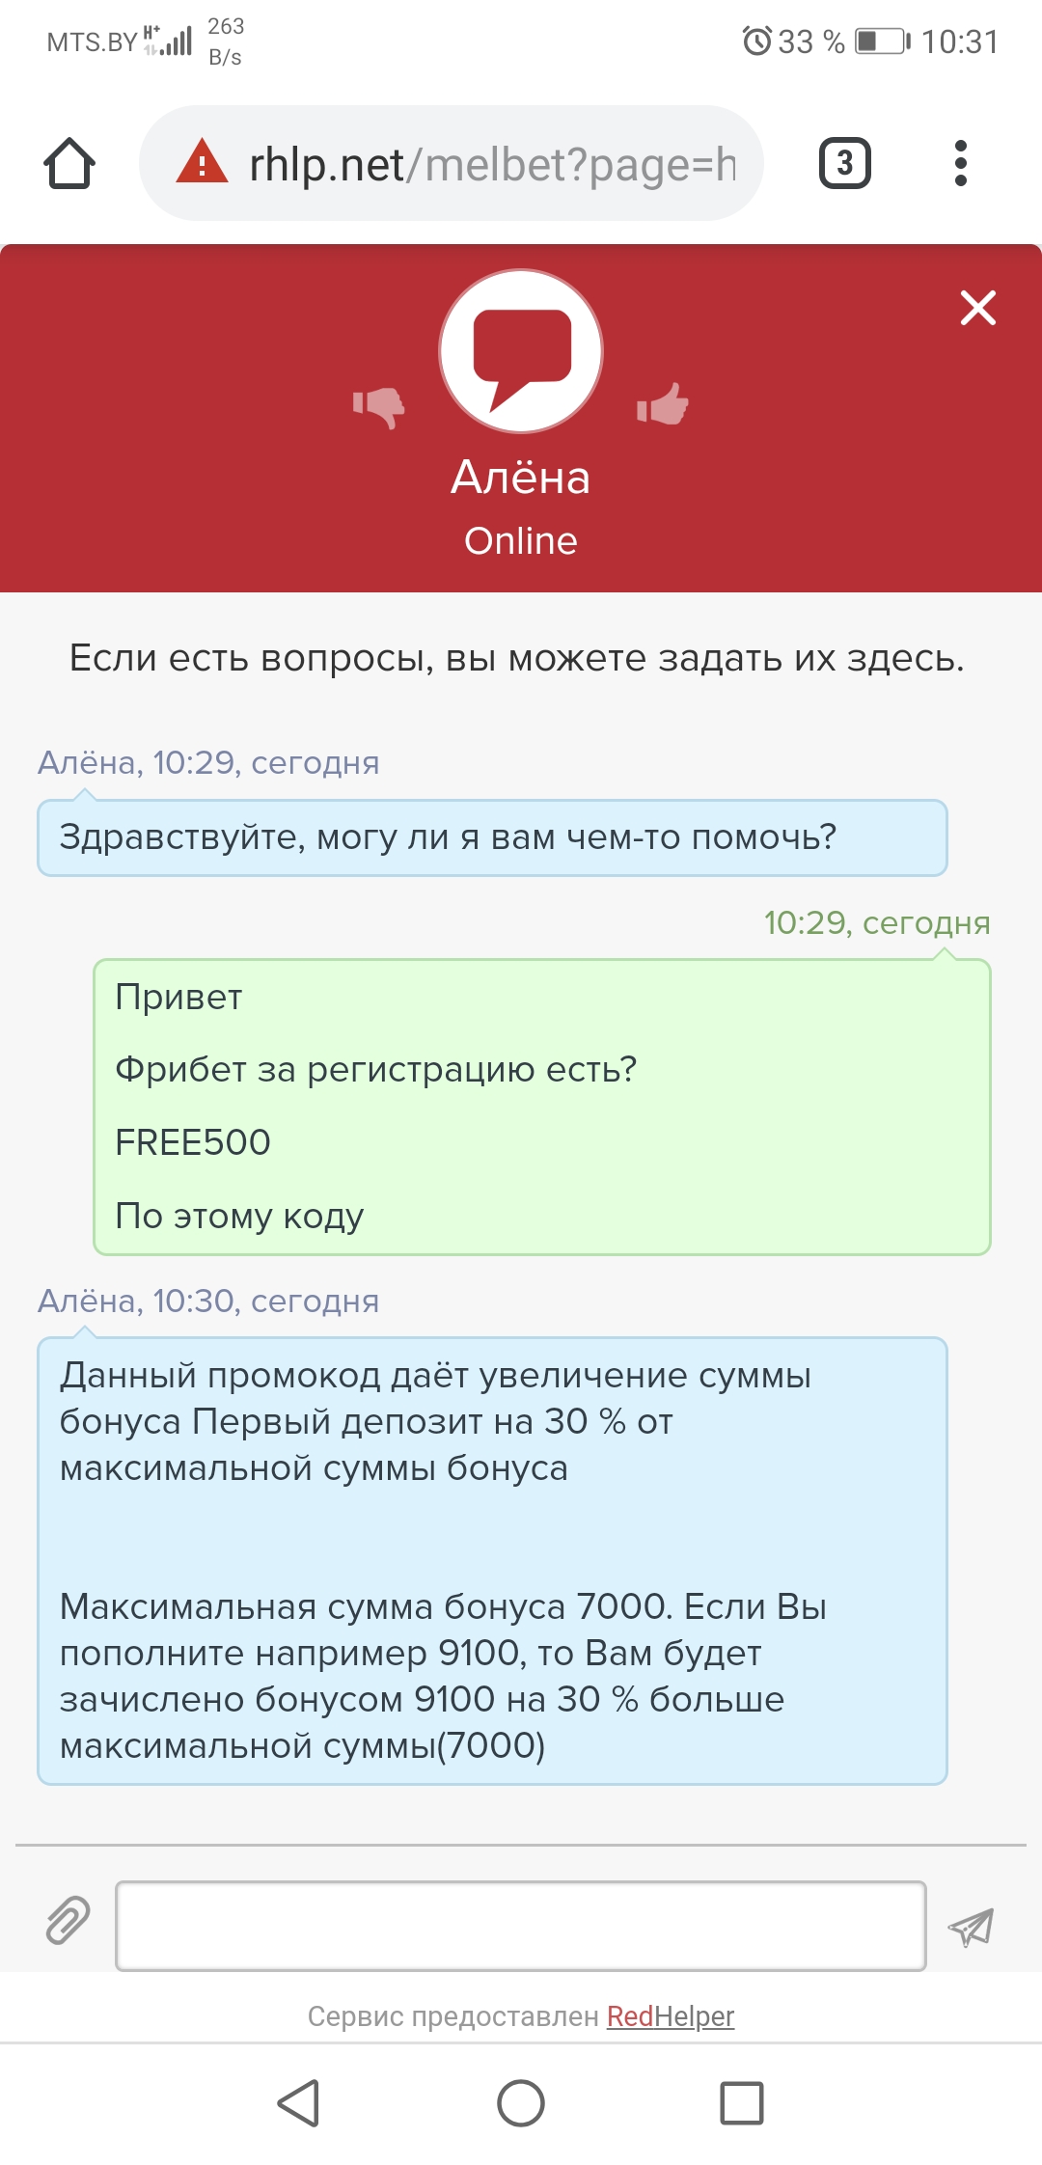Screen dimensions: 1042x2165
Task: Tap the paperclip attach file icon
Action: click(x=68, y=1920)
